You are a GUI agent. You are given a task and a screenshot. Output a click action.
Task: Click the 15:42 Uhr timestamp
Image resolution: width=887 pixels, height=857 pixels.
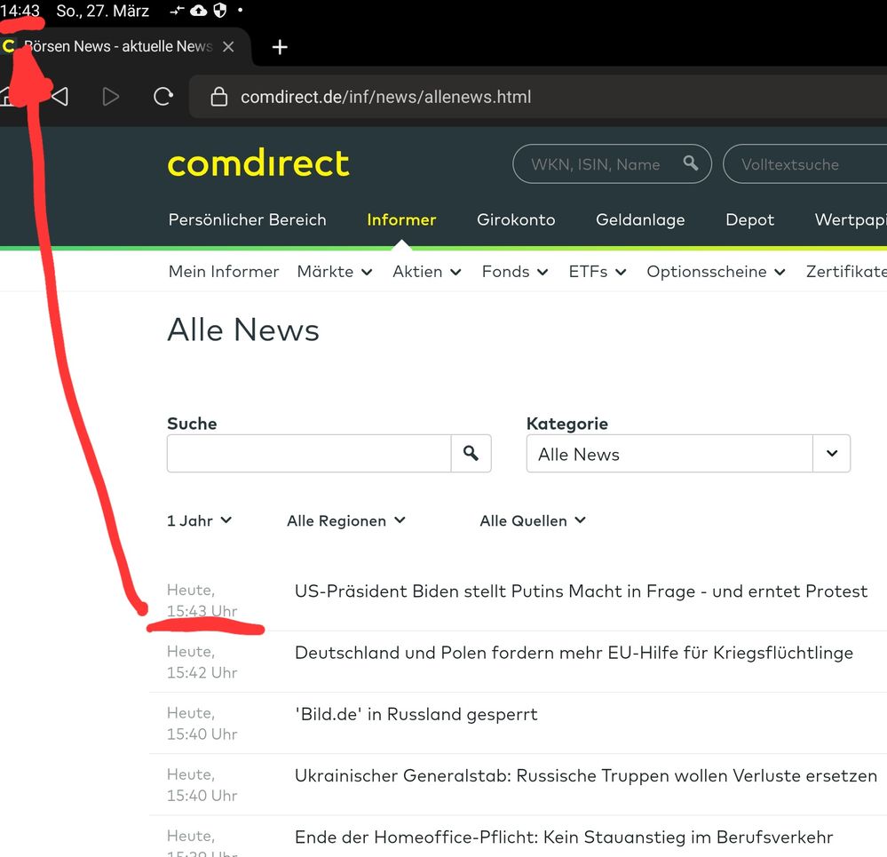(x=202, y=672)
